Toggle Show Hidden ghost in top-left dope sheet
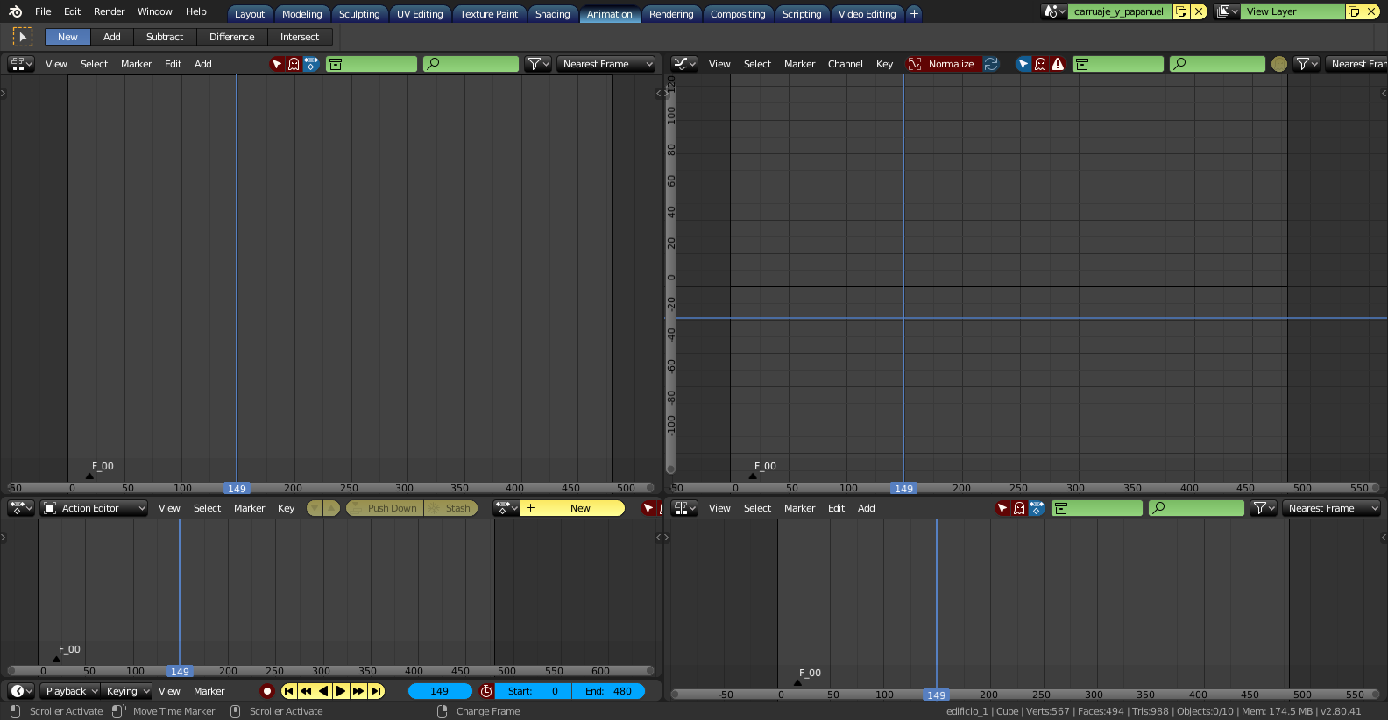 pos(294,64)
